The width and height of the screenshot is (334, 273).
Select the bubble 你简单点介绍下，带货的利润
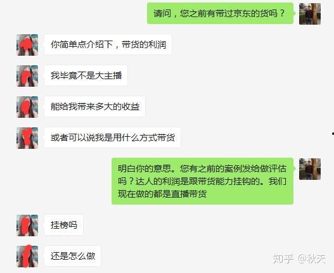tap(108, 44)
